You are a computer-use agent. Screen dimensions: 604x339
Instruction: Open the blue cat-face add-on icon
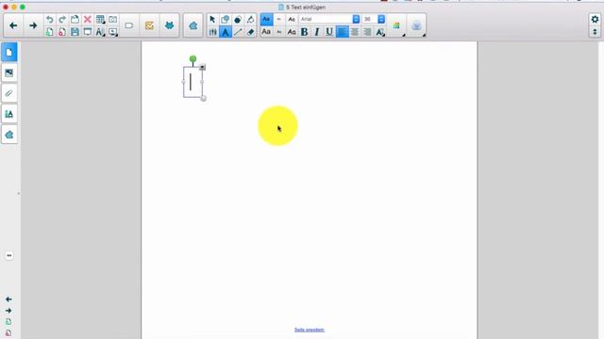pyautogui.click(x=170, y=25)
